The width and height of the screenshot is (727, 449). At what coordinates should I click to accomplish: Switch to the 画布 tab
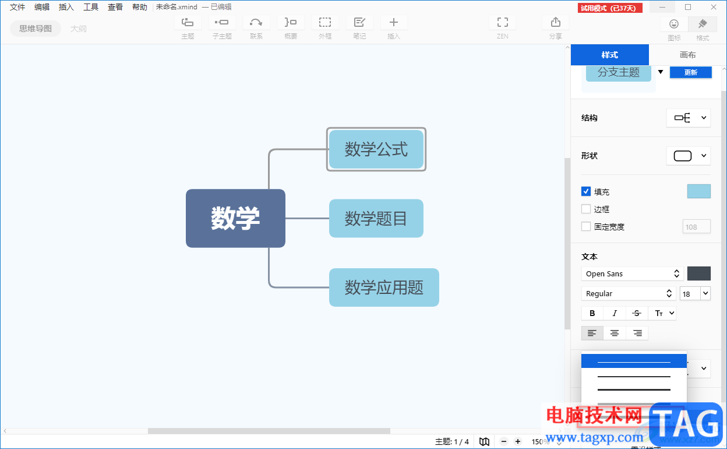pos(688,55)
